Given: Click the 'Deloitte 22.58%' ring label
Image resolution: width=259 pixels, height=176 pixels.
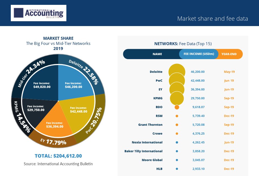Looking at the screenshot, I should (84, 72).
